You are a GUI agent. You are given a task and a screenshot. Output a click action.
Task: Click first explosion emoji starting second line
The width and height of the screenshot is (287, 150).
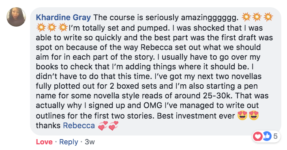click(x=41, y=28)
